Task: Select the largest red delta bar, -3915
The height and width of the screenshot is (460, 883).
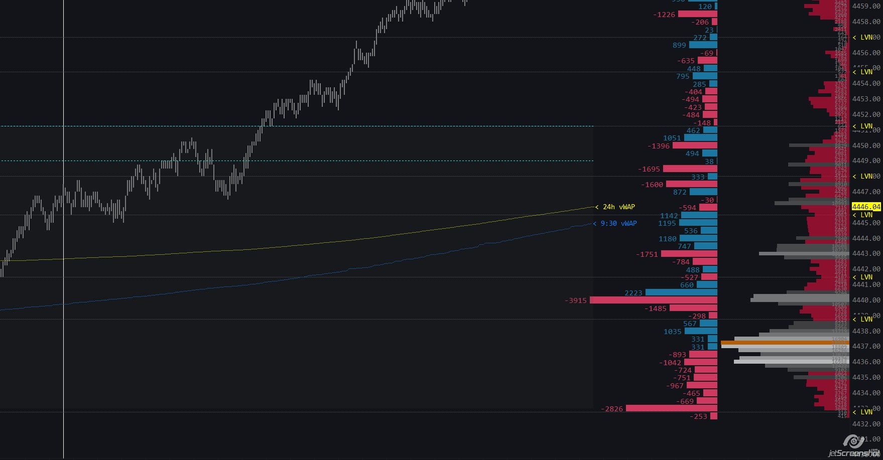Action: [x=653, y=300]
